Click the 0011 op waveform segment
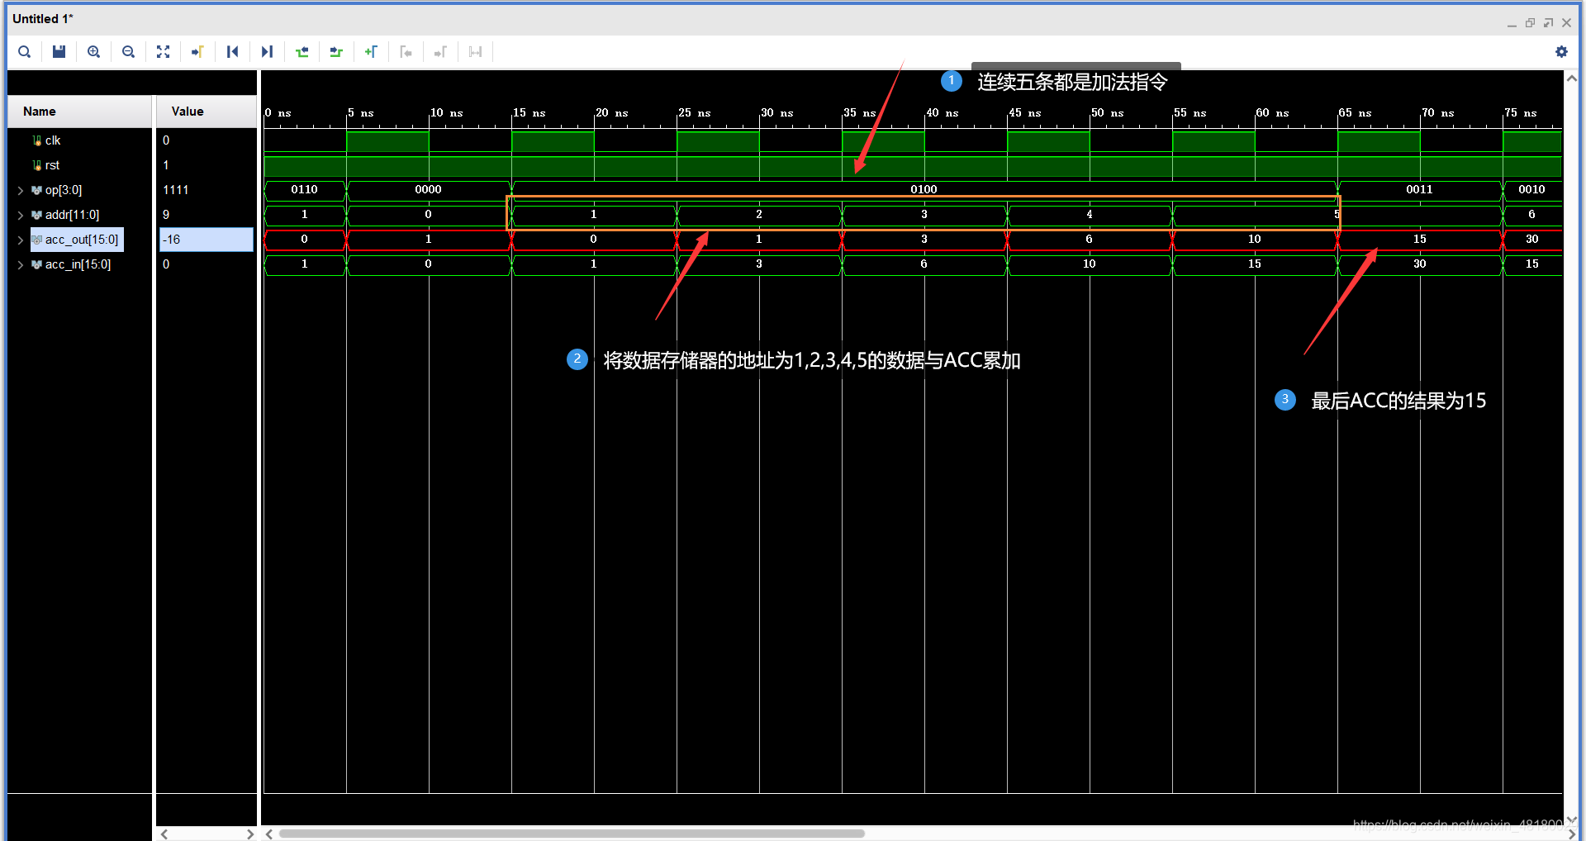The height and width of the screenshot is (841, 1586). coord(1419,189)
